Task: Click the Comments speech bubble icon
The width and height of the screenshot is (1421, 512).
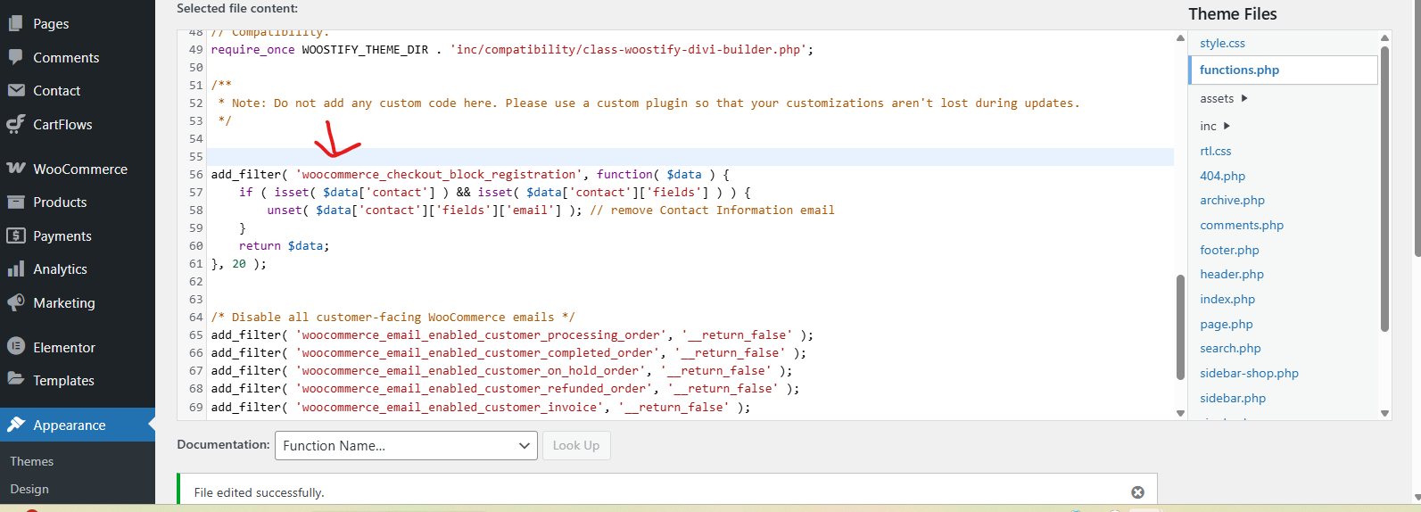Action: [x=16, y=57]
